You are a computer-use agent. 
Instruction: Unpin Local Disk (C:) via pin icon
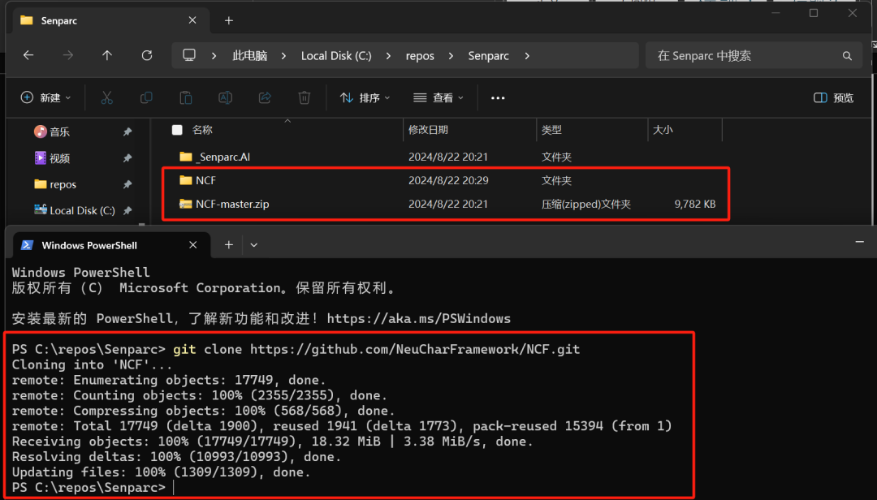point(127,210)
